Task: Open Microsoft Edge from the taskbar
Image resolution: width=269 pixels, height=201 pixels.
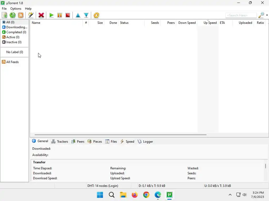Action: (158, 195)
